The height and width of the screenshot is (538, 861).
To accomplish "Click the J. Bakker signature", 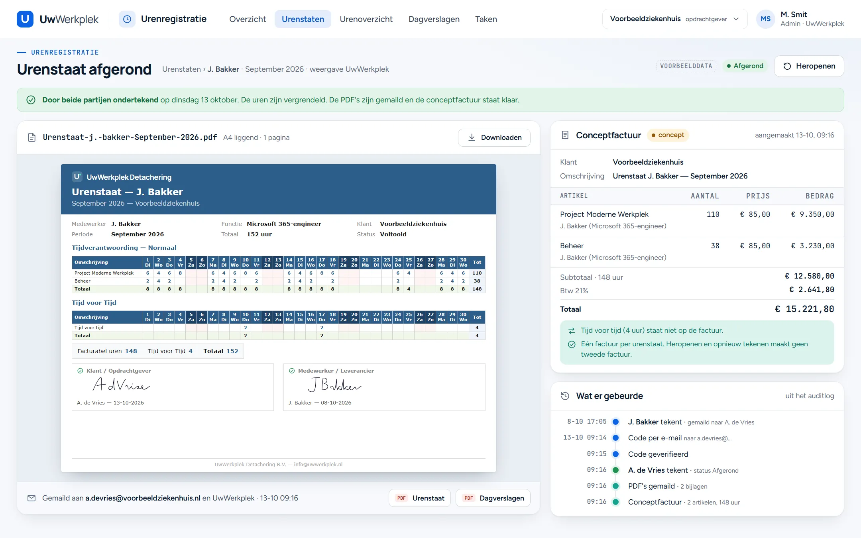I will [x=335, y=385].
